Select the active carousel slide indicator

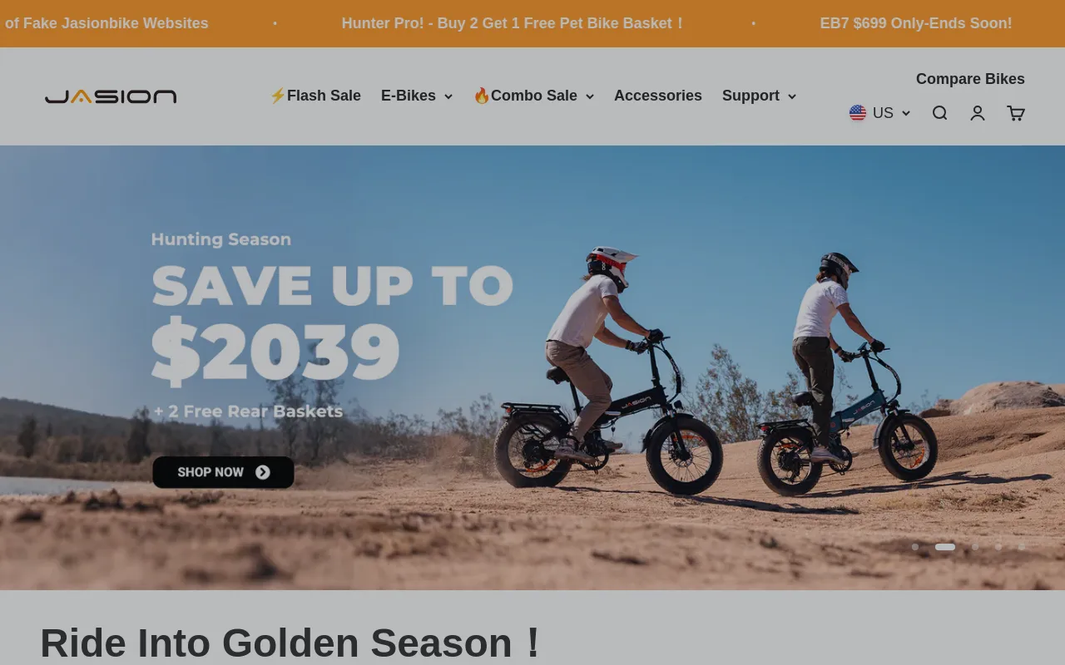(945, 547)
